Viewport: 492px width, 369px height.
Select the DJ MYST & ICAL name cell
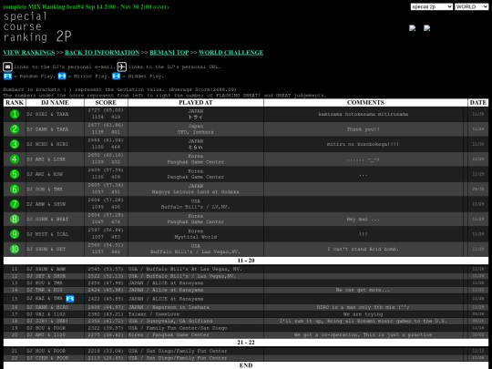[55, 234]
